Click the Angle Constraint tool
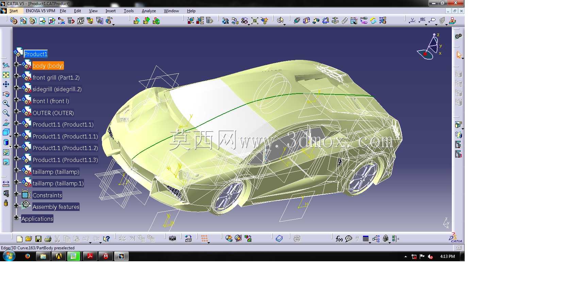The width and height of the screenshot is (562, 281). (x=325, y=21)
